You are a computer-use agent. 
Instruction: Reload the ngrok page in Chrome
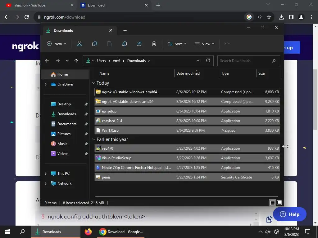tap(27, 17)
